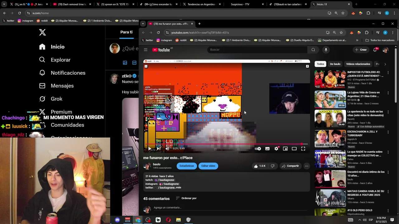Open options menu for MATIAS CANDIA video
Viewport: 399px width, 224px height.
[x=388, y=192]
